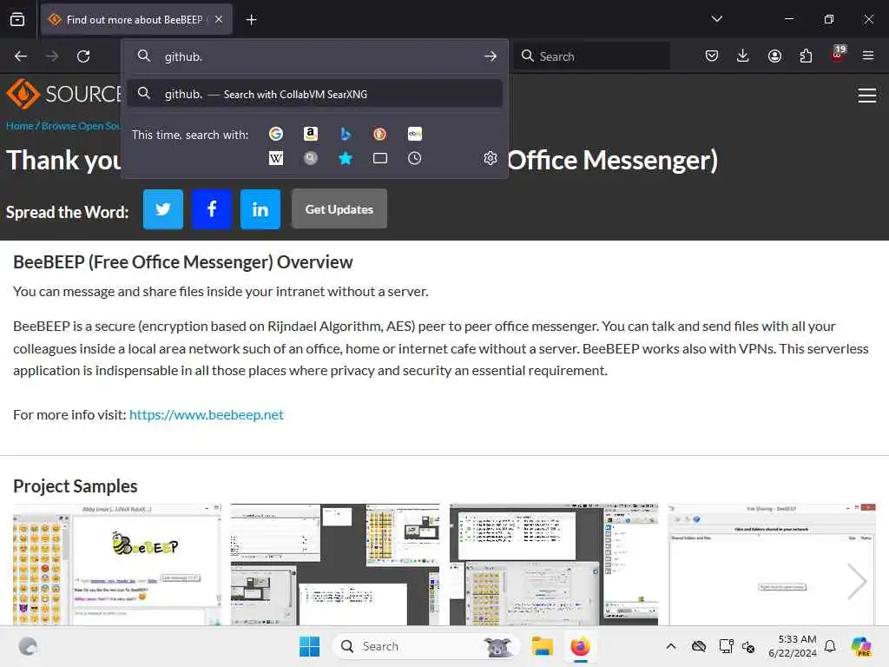The image size is (889, 667).
Task: Expand the list all tabs dropdown
Action: tap(716, 19)
